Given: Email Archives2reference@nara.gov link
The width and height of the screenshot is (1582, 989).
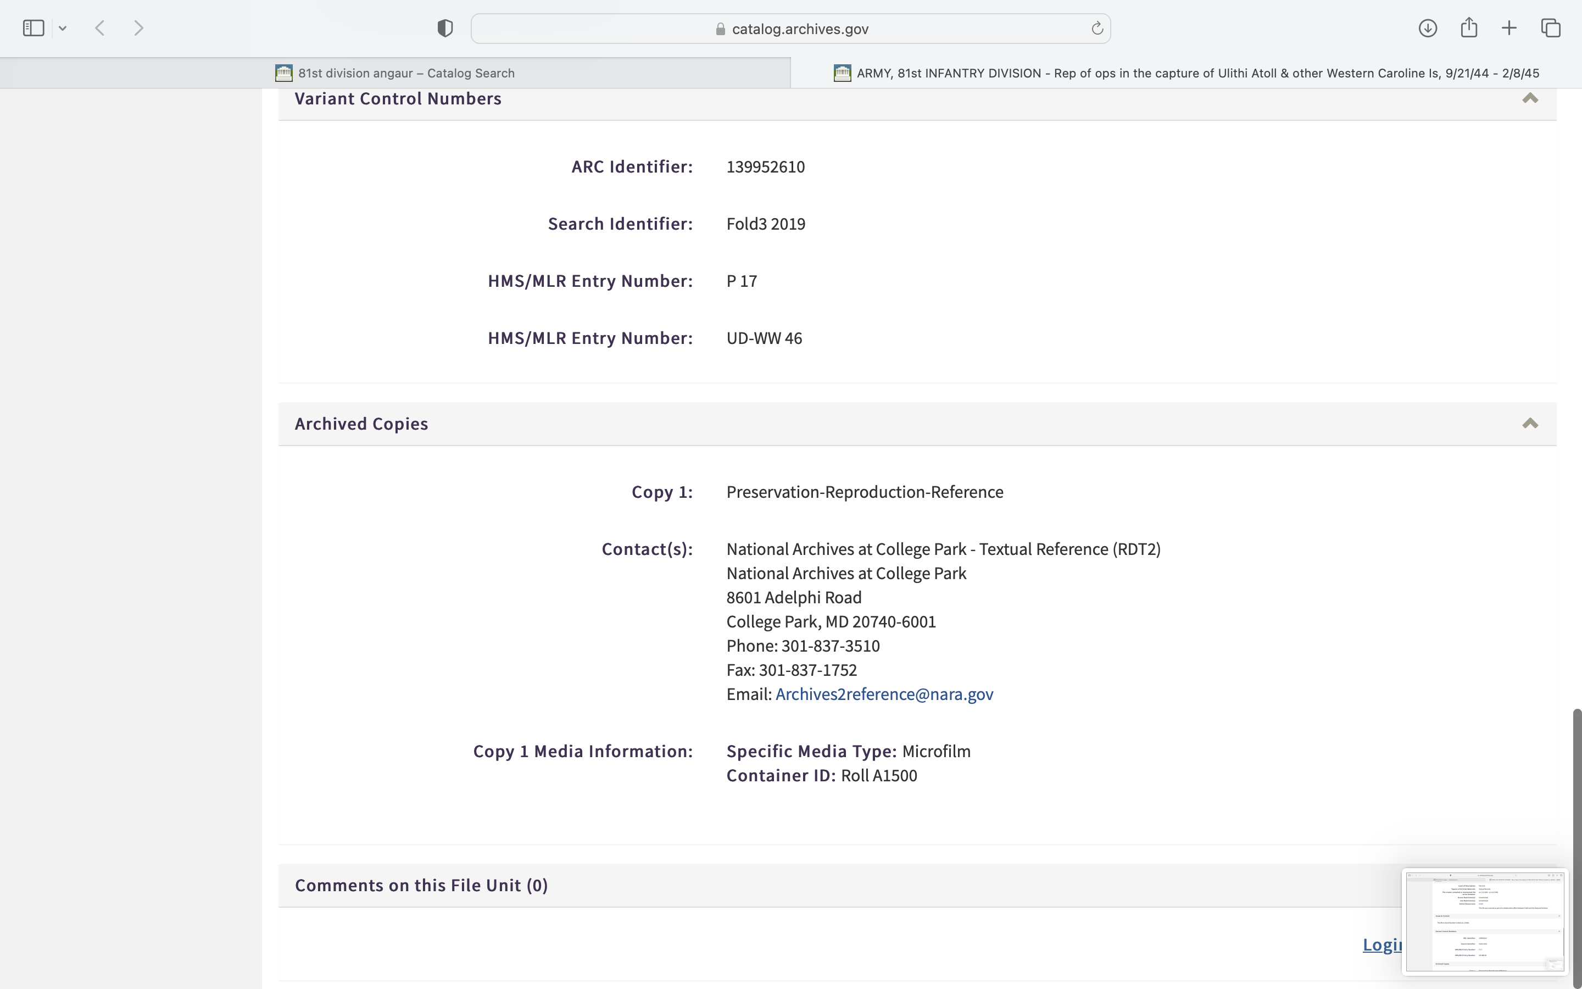Looking at the screenshot, I should pos(884,694).
